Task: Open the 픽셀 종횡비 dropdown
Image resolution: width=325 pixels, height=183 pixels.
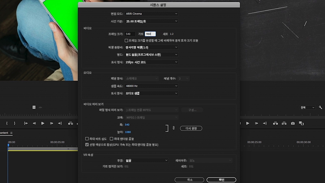Action: 151,47
